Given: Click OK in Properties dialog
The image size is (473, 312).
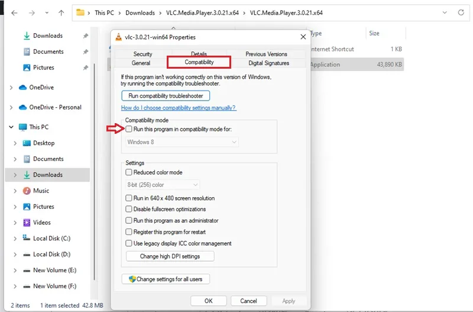Looking at the screenshot, I should (x=209, y=301).
